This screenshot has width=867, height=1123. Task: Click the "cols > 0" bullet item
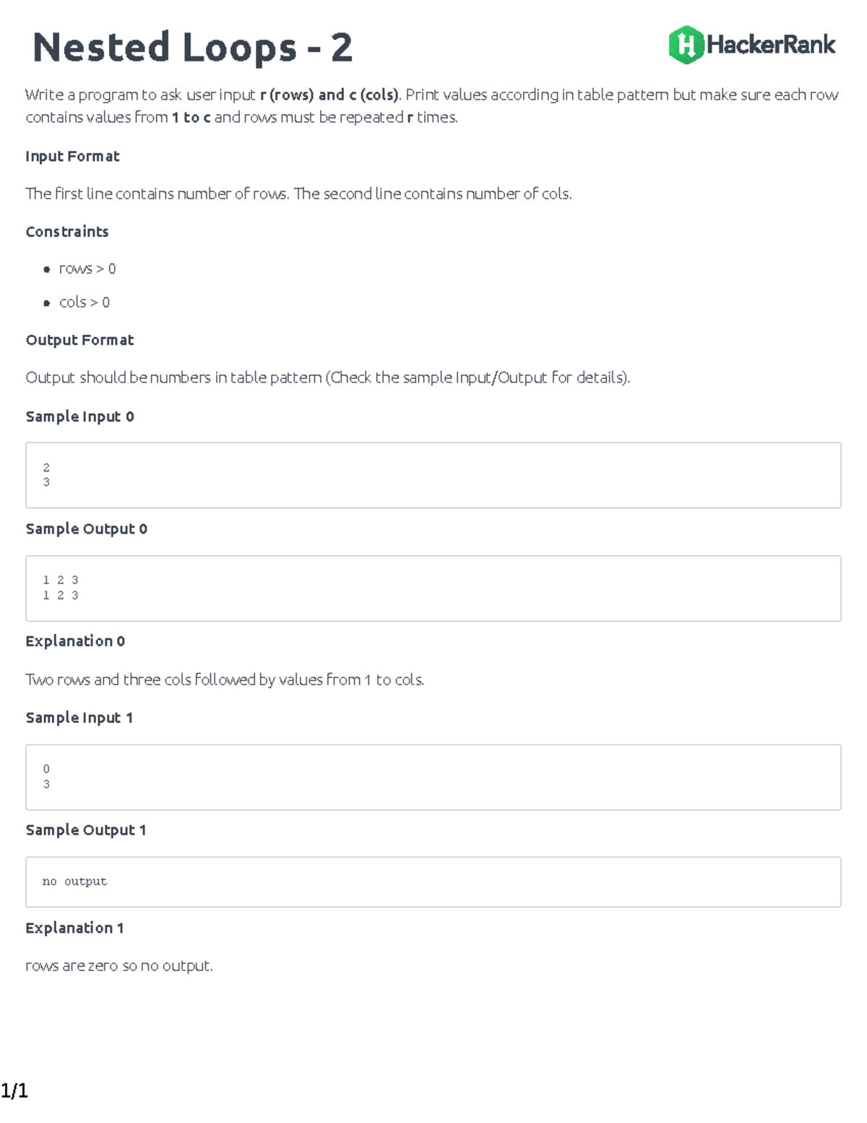[x=84, y=302]
